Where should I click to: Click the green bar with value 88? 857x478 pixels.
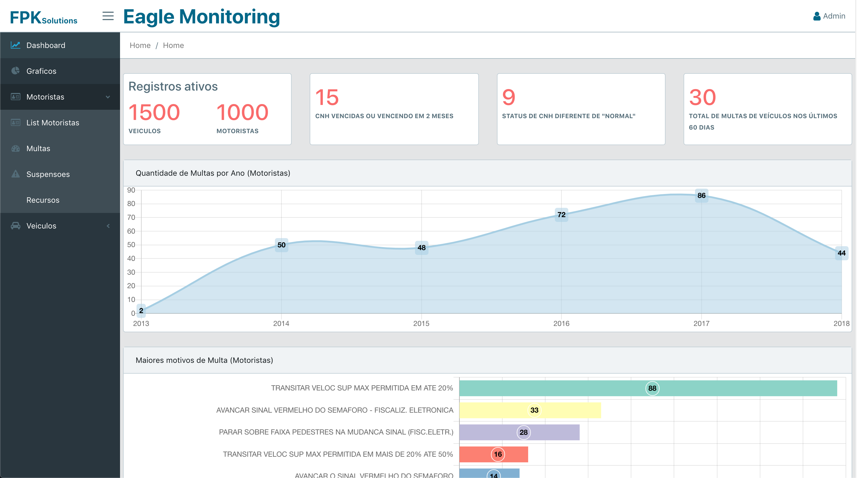click(648, 388)
